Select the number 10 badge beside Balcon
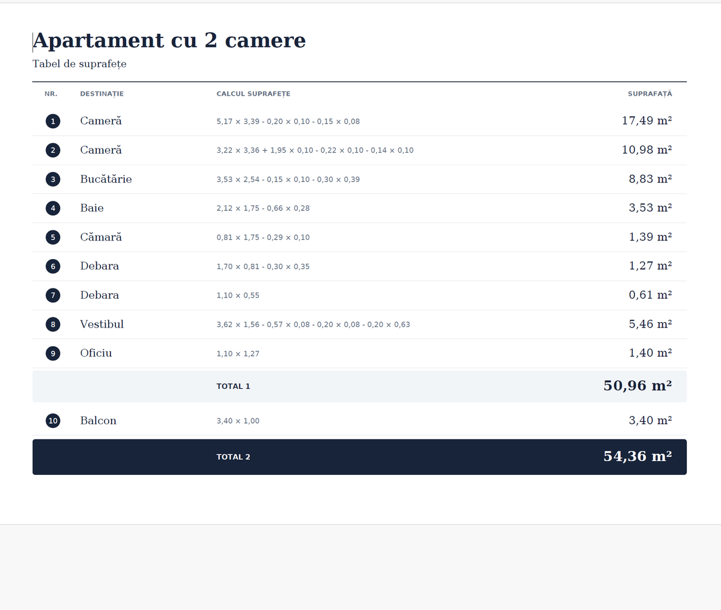Screen dimensions: 721x610 [53, 421]
